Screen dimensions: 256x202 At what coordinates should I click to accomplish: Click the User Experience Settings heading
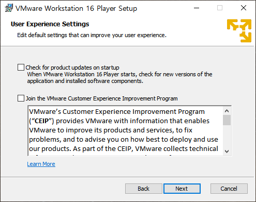click(x=50, y=24)
